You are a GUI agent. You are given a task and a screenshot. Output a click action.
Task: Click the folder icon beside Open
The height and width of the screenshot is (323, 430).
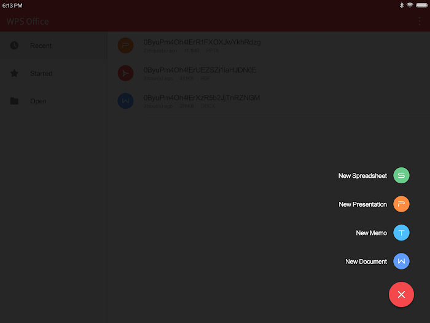click(14, 101)
